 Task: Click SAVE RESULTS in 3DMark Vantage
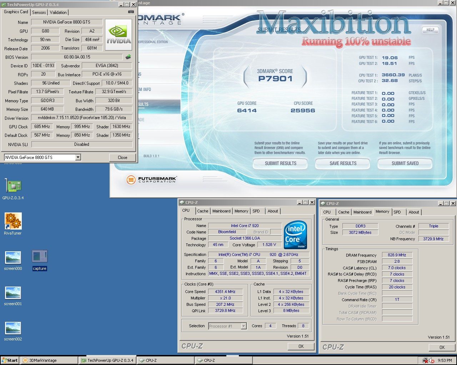point(343,163)
